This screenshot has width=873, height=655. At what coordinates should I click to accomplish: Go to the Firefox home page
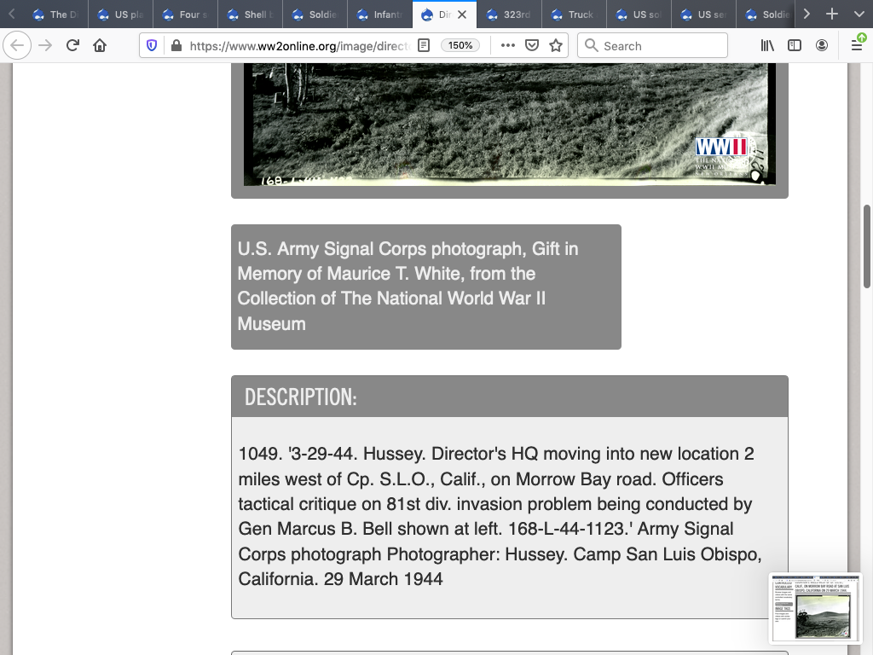[x=100, y=45]
